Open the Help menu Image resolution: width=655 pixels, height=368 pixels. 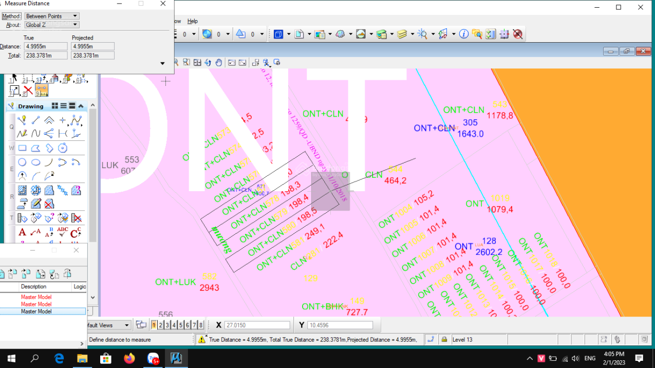click(192, 21)
